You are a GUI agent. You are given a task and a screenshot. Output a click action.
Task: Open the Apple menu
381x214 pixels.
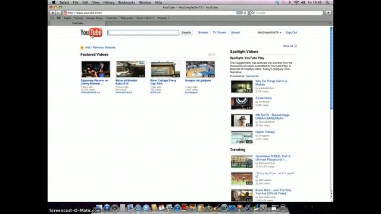54,2
